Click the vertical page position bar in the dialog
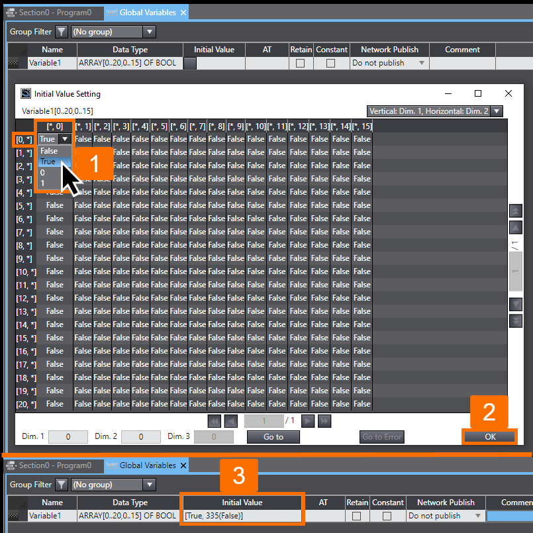 click(514, 271)
